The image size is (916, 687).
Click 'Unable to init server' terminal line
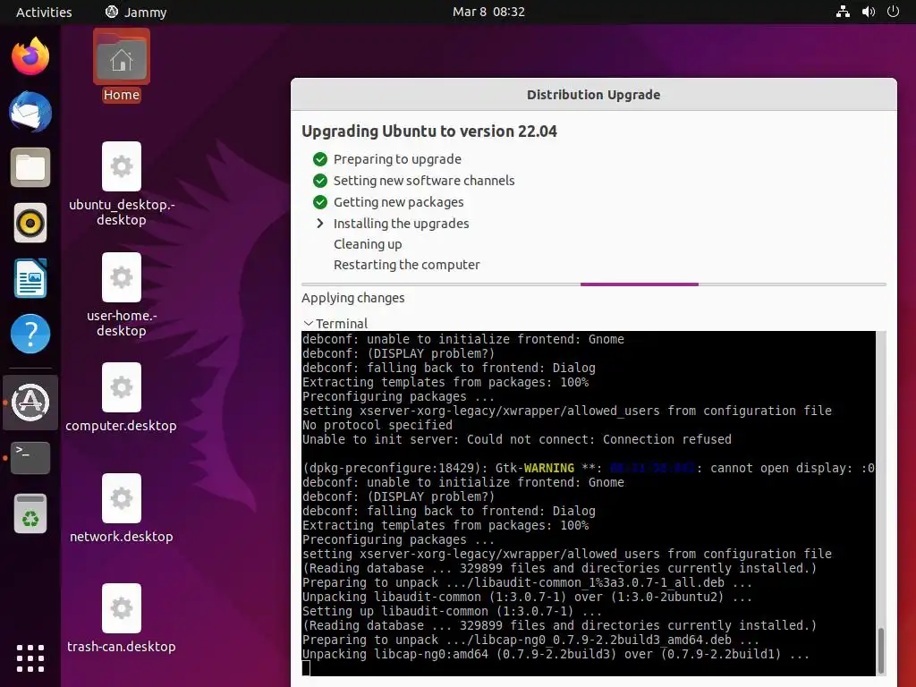click(517, 439)
